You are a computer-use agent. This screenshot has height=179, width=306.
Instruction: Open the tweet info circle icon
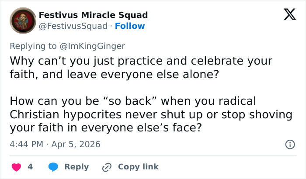289,144
